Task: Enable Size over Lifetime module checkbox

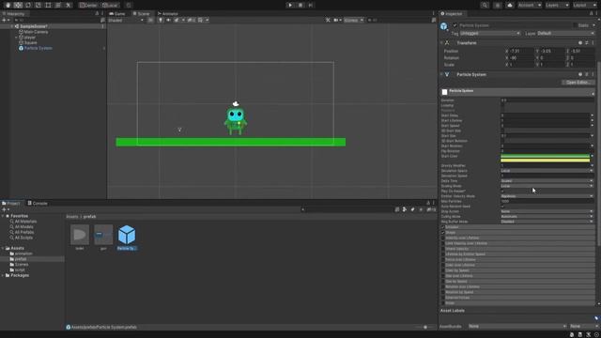Action: pos(443,276)
